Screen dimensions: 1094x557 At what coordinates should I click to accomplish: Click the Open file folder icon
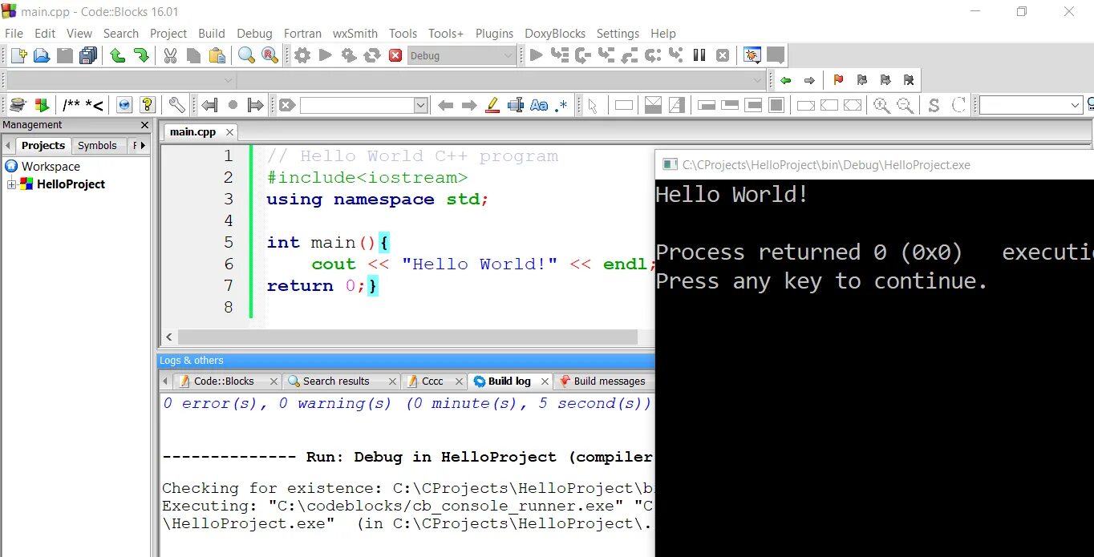[x=42, y=55]
